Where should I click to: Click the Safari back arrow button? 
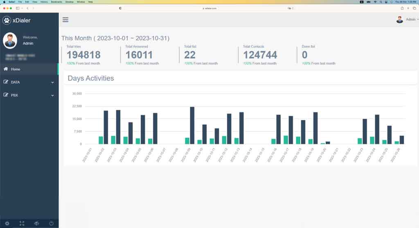(x=27, y=8)
